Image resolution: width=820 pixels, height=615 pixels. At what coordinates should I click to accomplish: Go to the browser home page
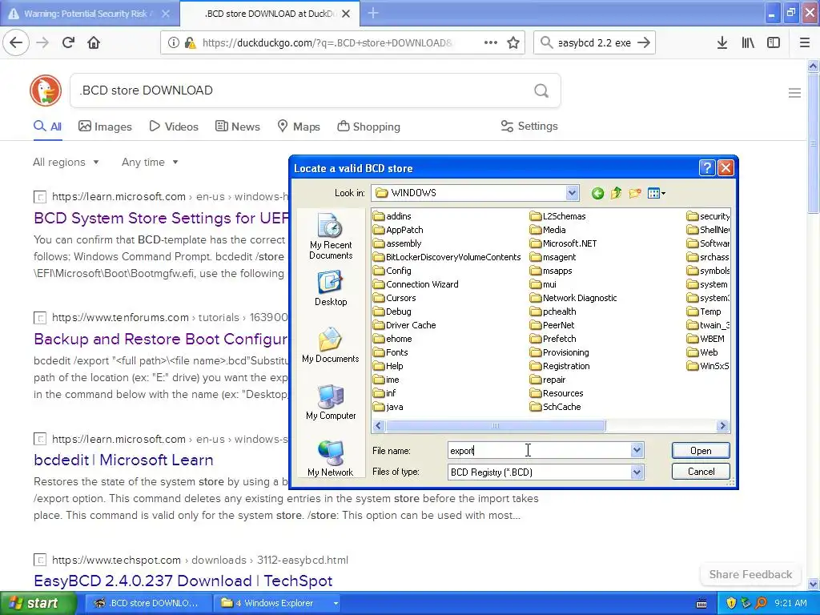tap(94, 42)
